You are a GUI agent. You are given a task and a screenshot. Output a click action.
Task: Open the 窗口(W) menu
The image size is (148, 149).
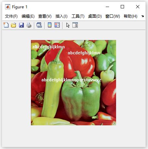click(x=113, y=16)
